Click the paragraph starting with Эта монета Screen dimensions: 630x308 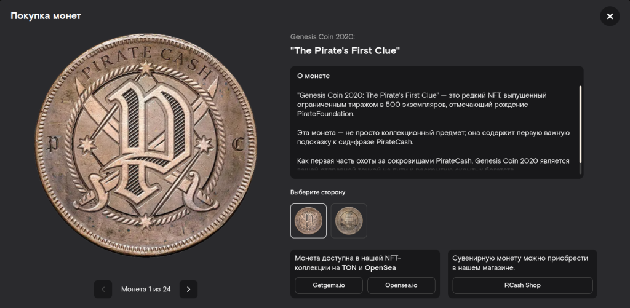[x=434, y=138]
